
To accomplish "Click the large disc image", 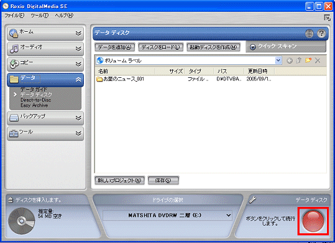I will coord(21,221).
